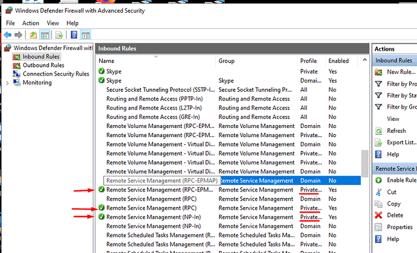Click the vertical scrollbar thumb of rules list
This screenshot has height=253, width=417.
coord(365,164)
